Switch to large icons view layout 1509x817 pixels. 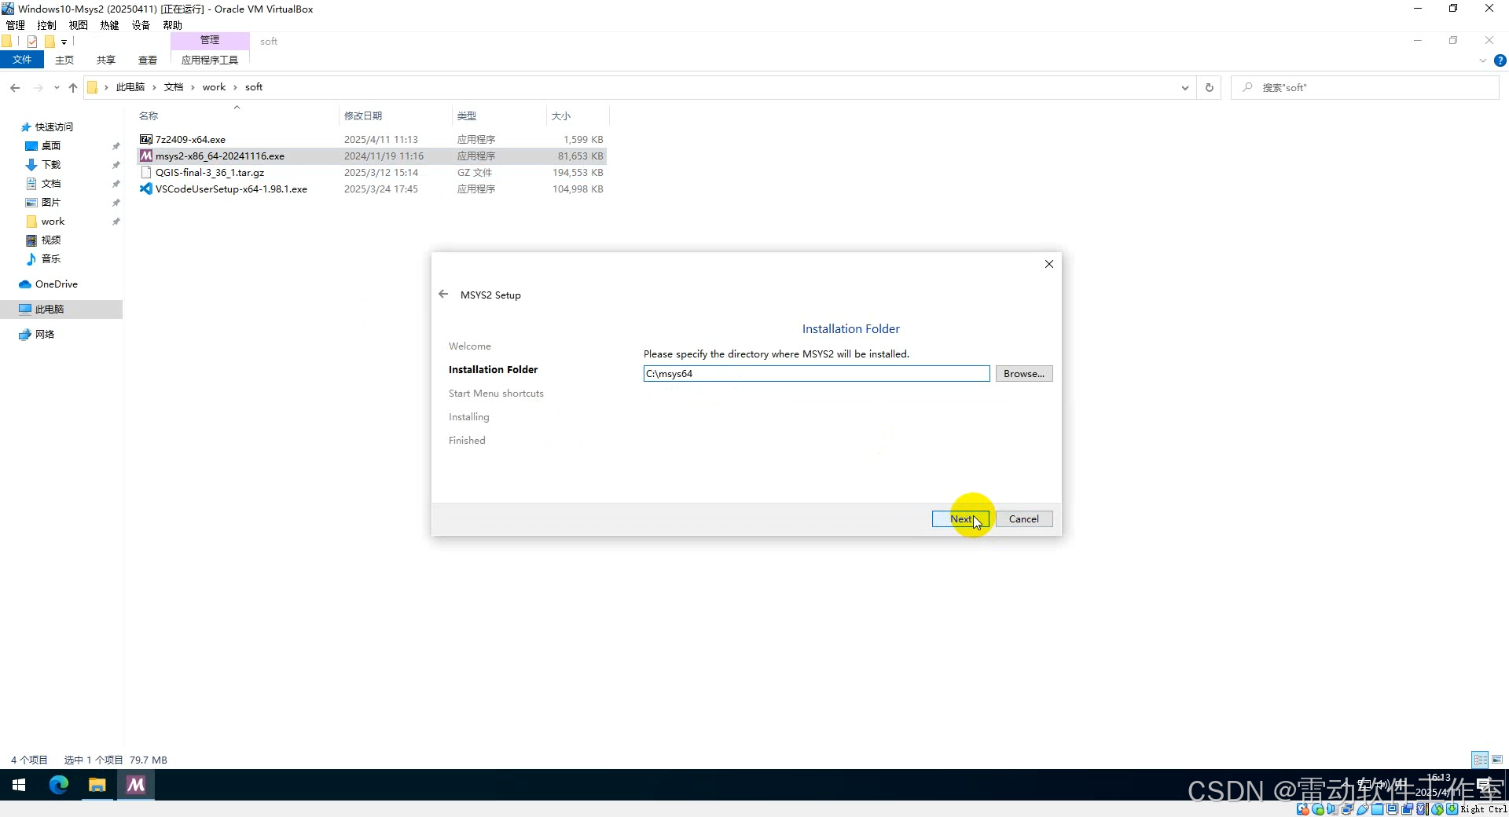coord(1497,760)
